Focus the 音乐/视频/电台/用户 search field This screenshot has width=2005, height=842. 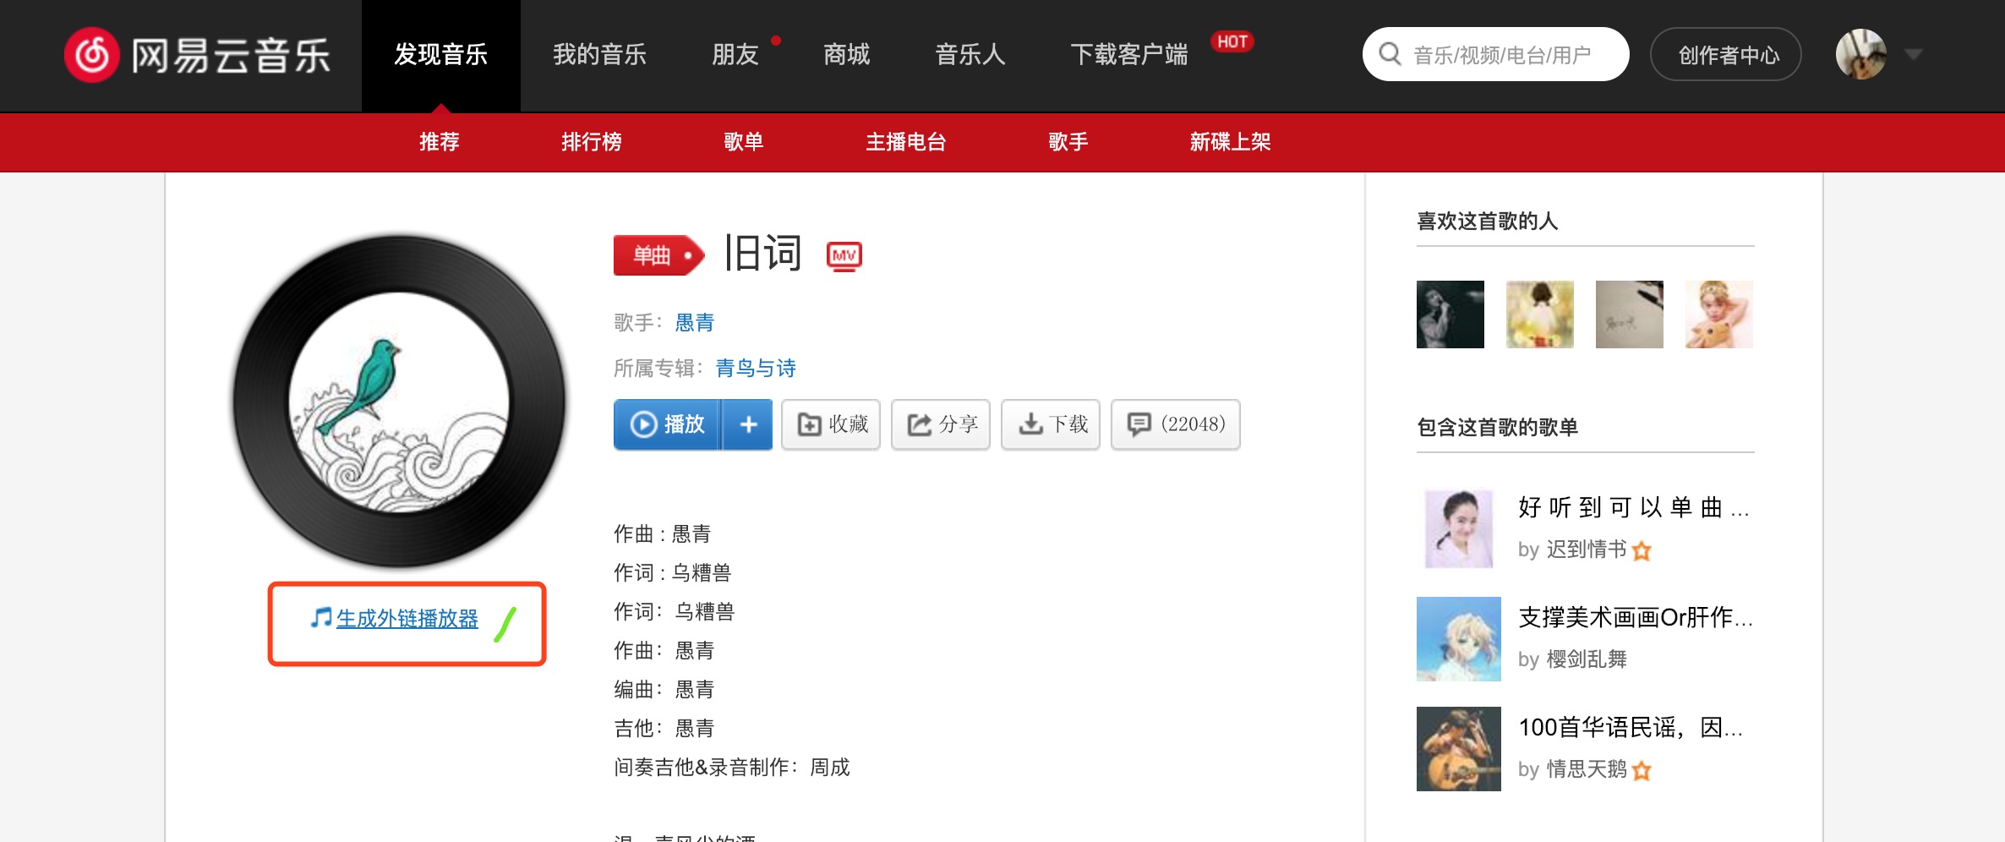pos(1496,55)
